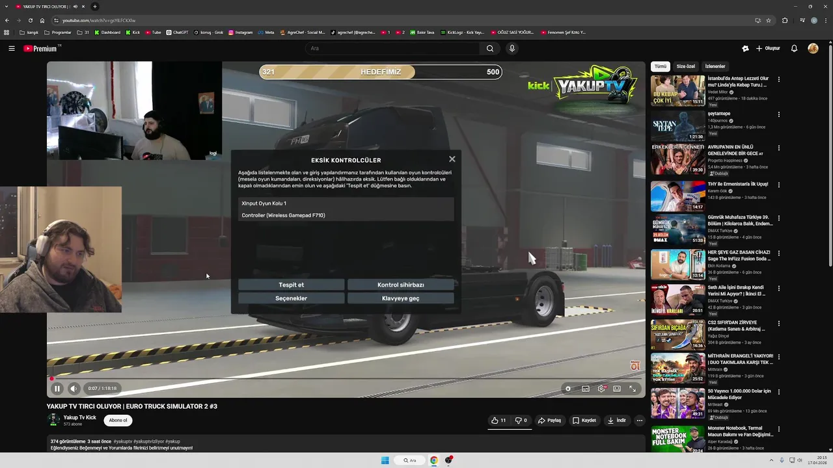Open the Oluştur create menu
Image resolution: width=833 pixels, height=468 pixels.
pyautogui.click(x=768, y=48)
